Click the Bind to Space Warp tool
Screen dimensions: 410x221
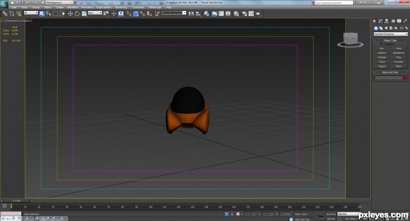click(x=19, y=14)
